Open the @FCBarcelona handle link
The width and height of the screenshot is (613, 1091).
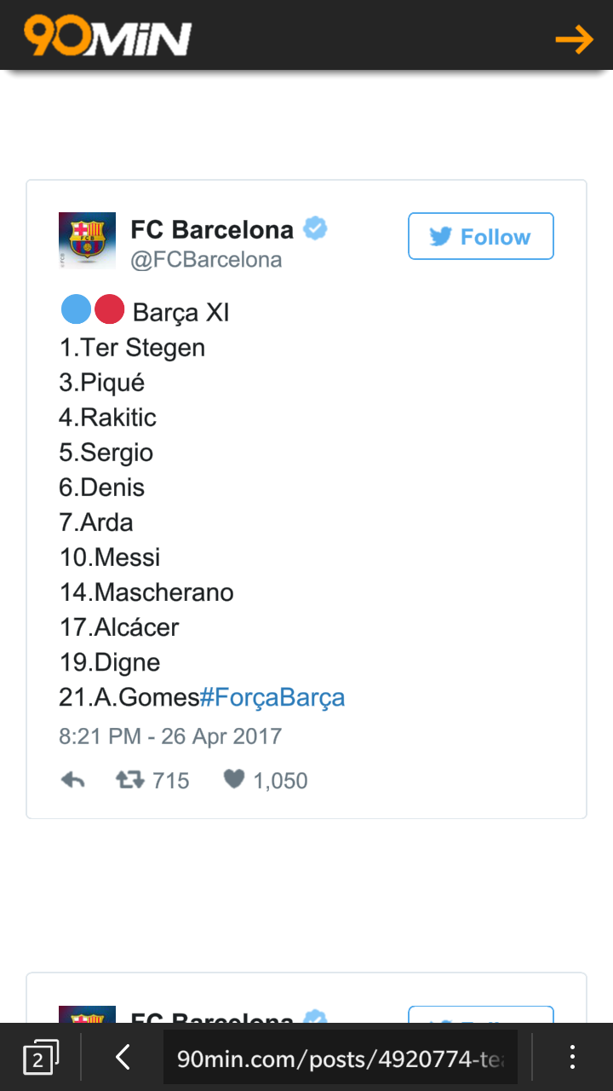coord(206,259)
